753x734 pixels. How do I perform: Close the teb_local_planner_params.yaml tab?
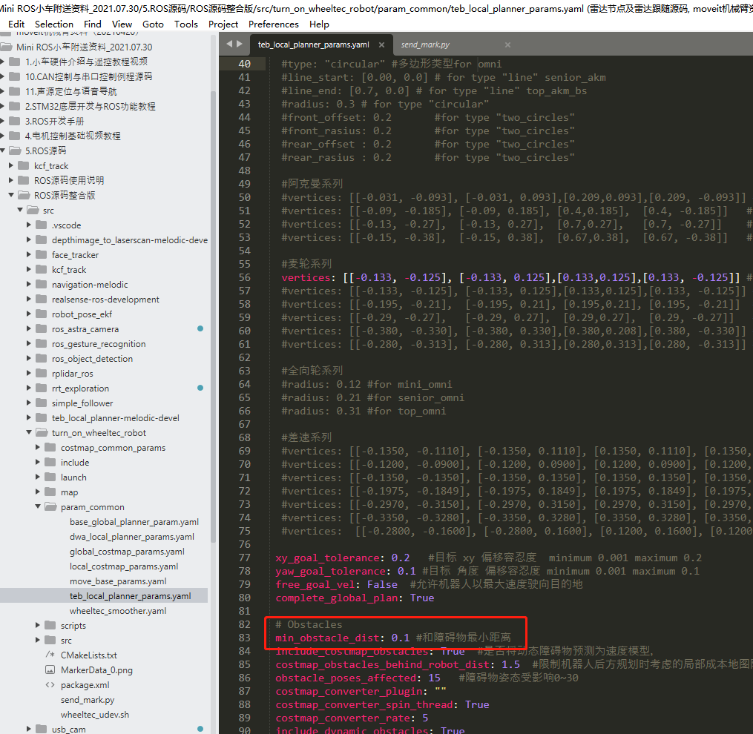381,44
